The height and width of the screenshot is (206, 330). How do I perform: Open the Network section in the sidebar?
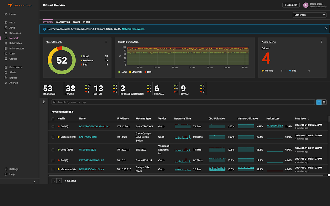(x=13, y=38)
